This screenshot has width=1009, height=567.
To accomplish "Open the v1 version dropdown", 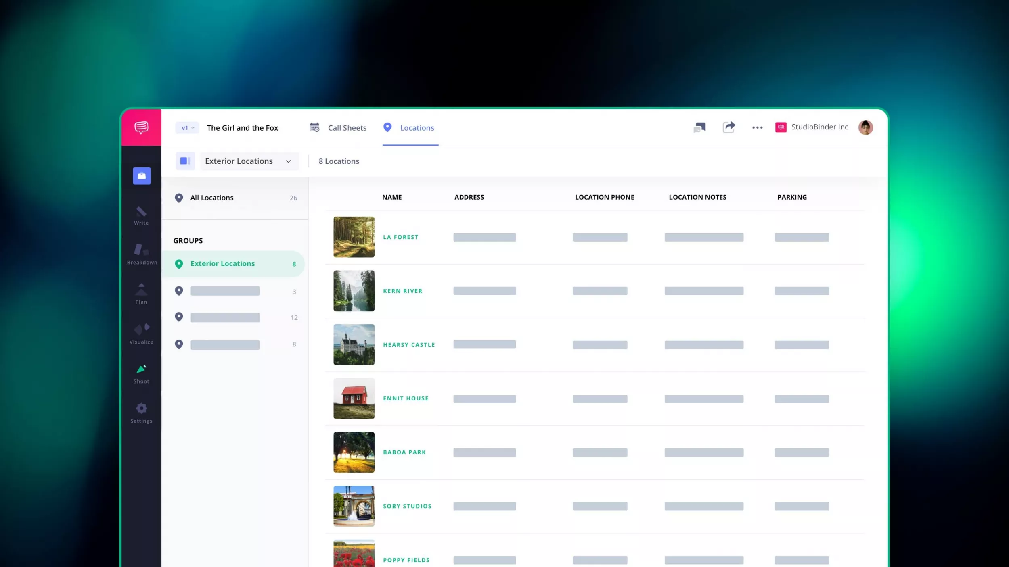I will 187,128.
